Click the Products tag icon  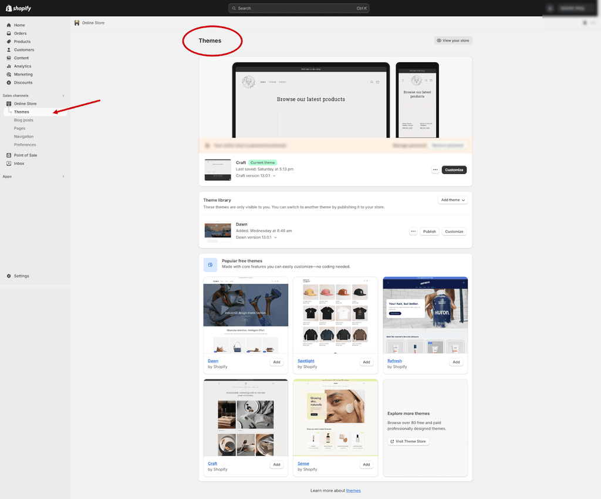(x=9, y=42)
